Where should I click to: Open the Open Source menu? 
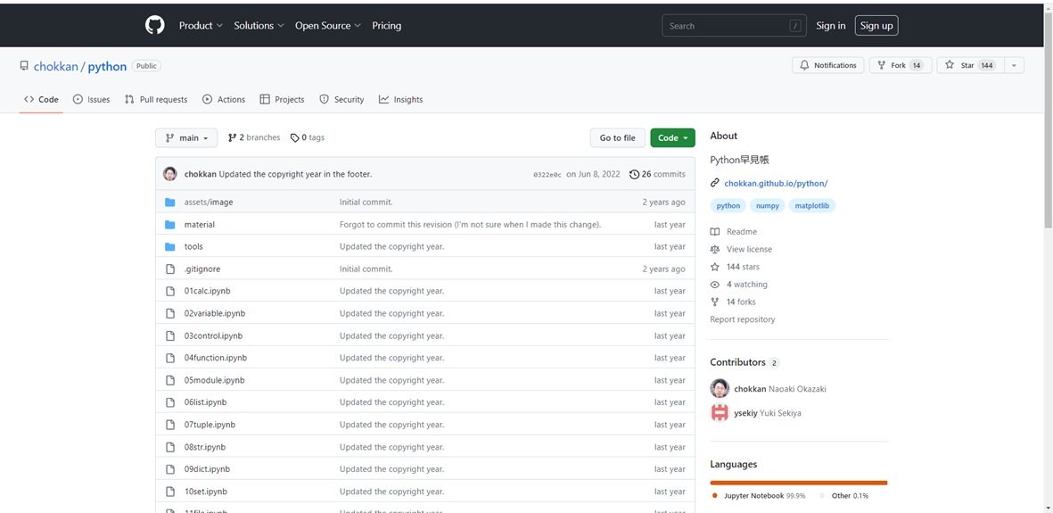click(328, 26)
